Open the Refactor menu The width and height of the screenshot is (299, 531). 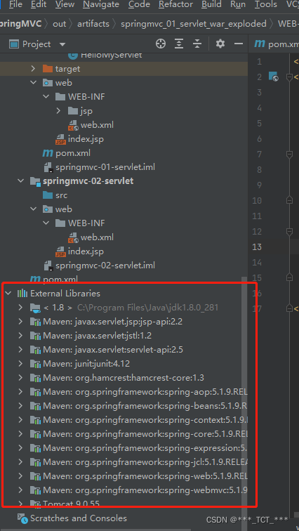coord(176,4)
